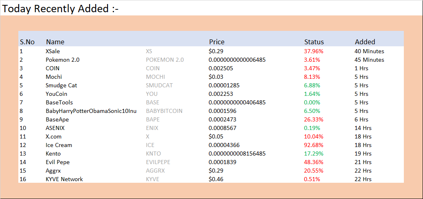The height and width of the screenshot is (199, 423).
Task: Click the 92.68% status value
Action: coord(313,145)
